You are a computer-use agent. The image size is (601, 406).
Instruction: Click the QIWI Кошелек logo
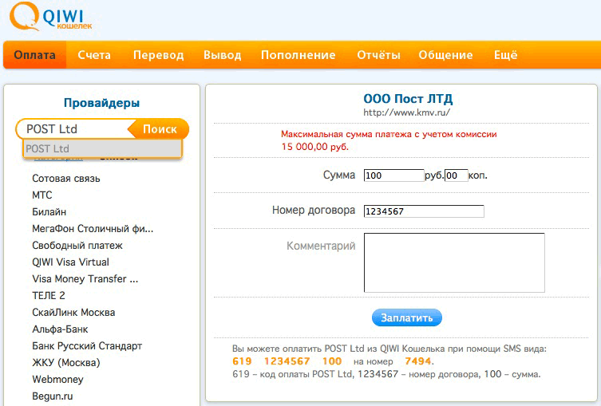coord(51,18)
